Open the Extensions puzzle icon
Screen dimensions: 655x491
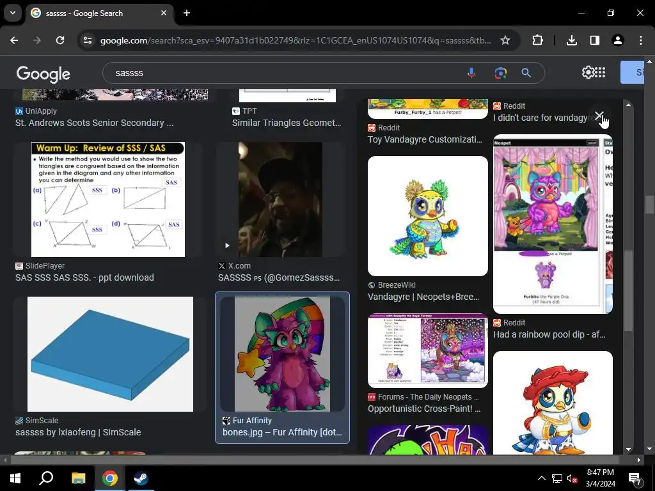(x=537, y=40)
